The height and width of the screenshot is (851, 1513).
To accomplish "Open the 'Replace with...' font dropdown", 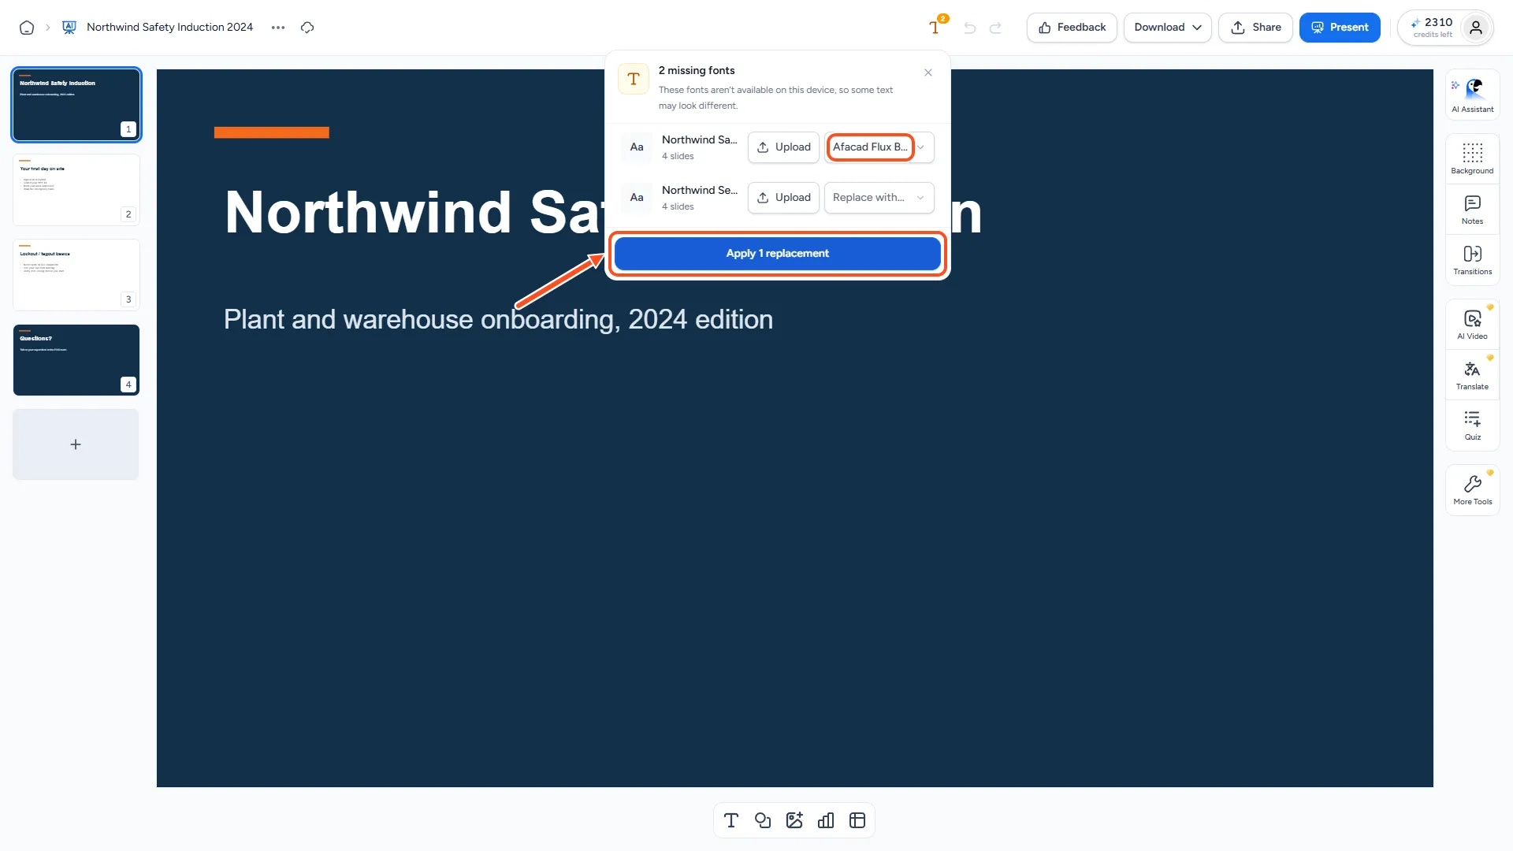I will [879, 198].
